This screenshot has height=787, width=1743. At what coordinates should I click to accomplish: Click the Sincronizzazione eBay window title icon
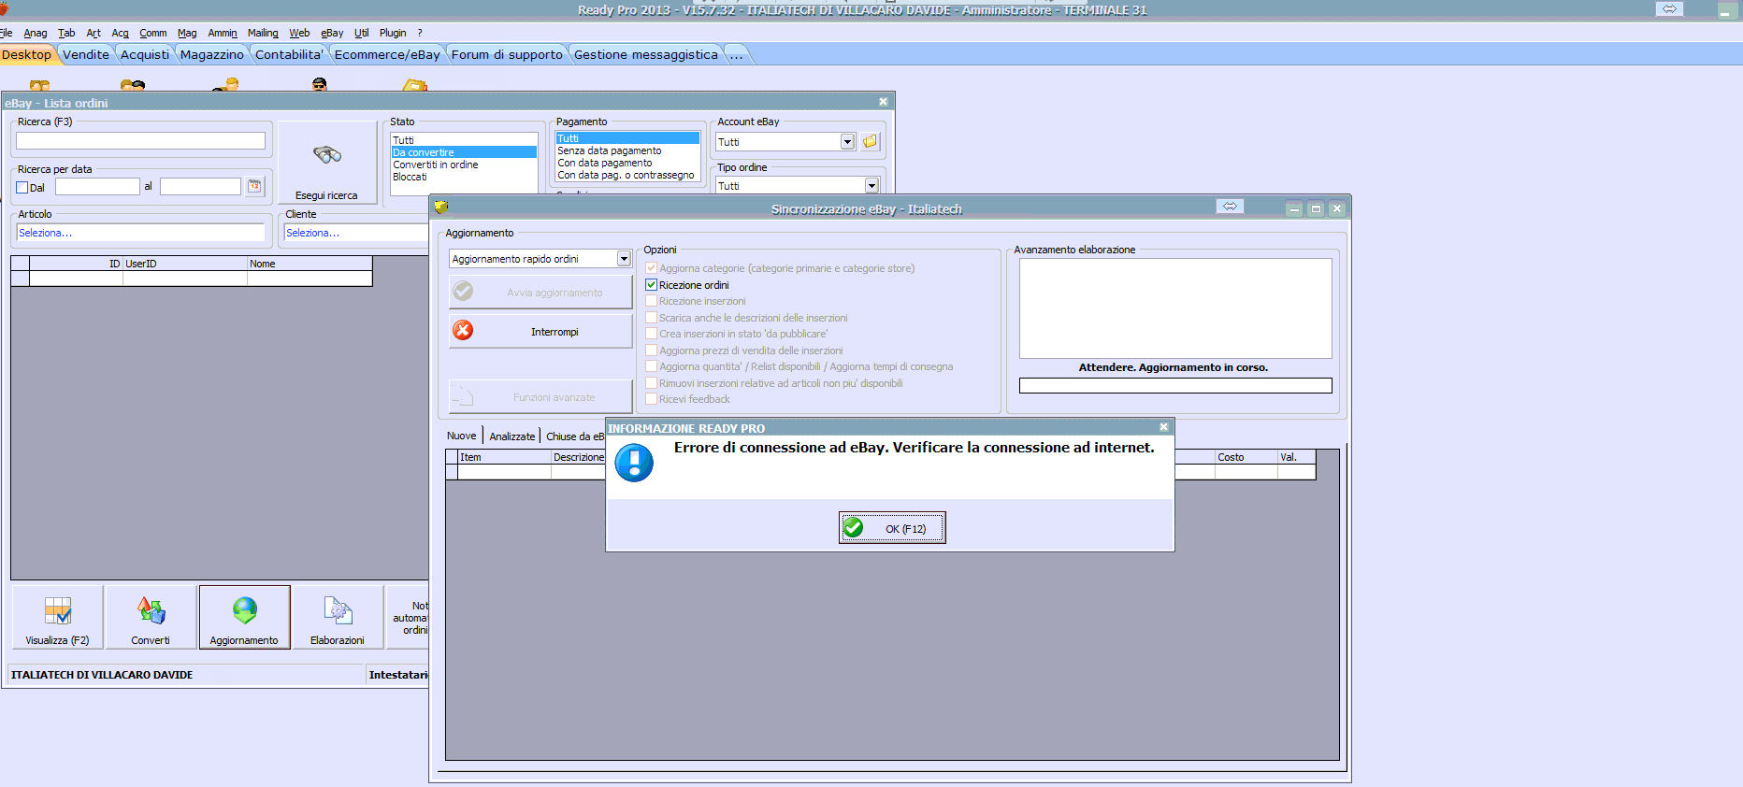(441, 207)
